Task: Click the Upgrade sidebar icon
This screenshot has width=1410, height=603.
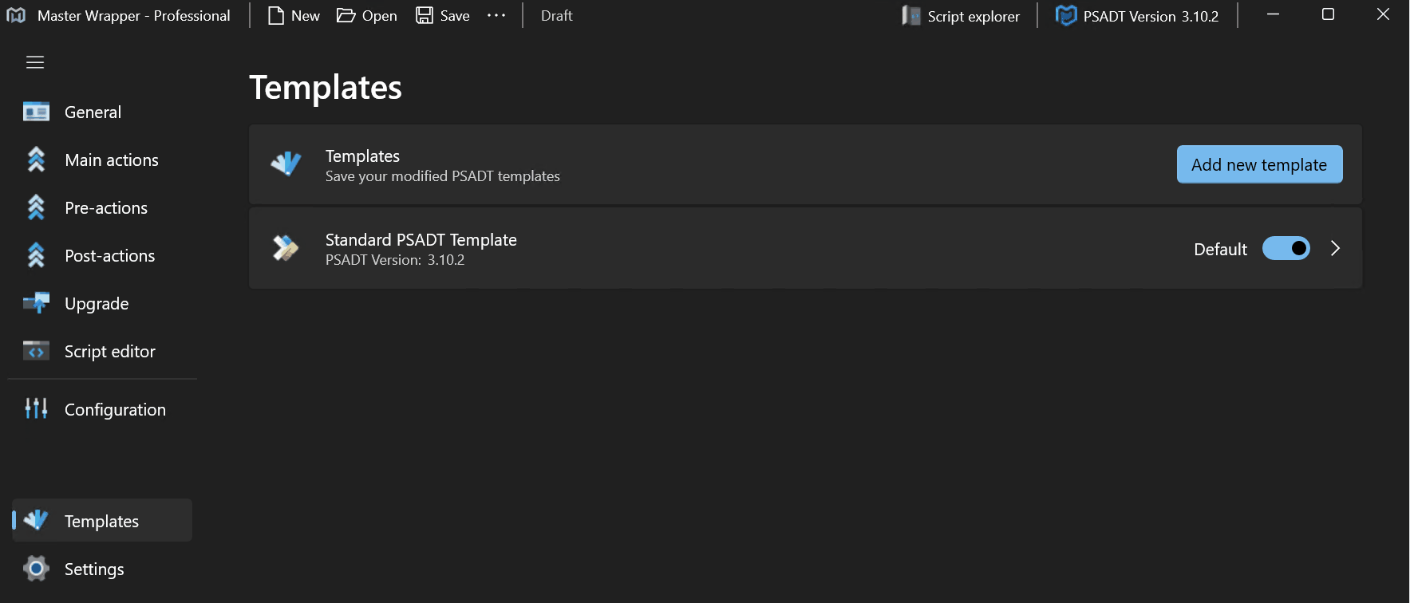Action: (36, 303)
